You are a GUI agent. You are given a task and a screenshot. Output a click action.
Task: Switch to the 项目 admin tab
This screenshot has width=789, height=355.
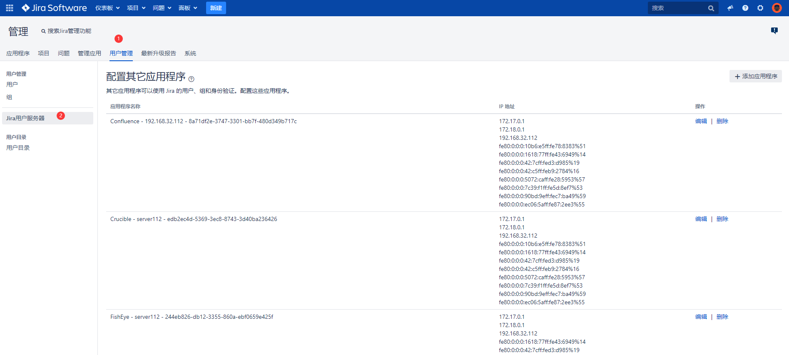tap(44, 53)
